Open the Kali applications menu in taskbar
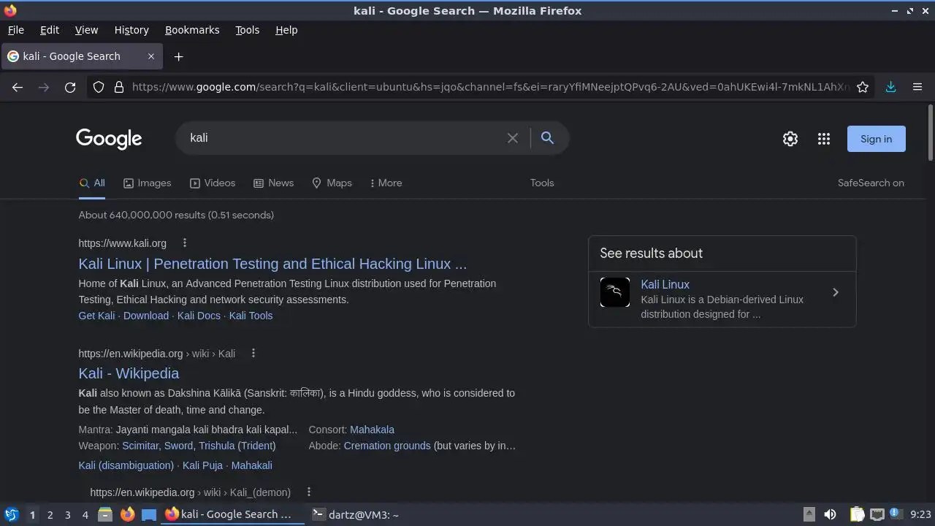935x526 pixels. tap(11, 514)
